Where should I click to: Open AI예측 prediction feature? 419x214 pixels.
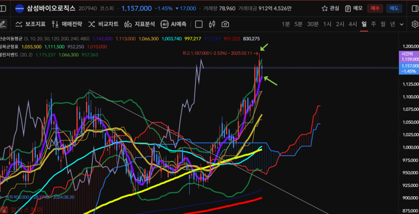tap(173, 24)
